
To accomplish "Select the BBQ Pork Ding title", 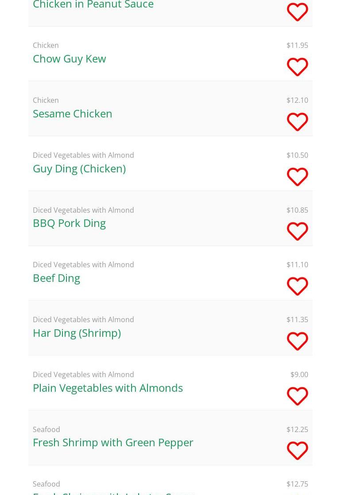I will coord(69,223).
